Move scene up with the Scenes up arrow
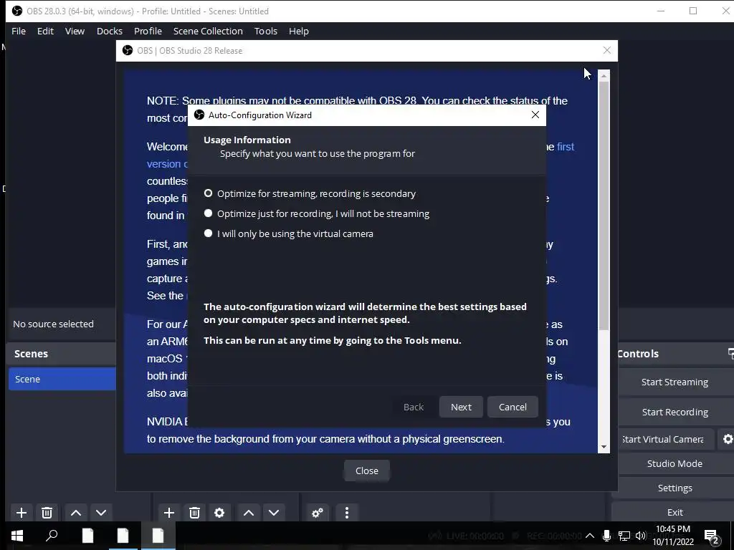 pos(76,513)
